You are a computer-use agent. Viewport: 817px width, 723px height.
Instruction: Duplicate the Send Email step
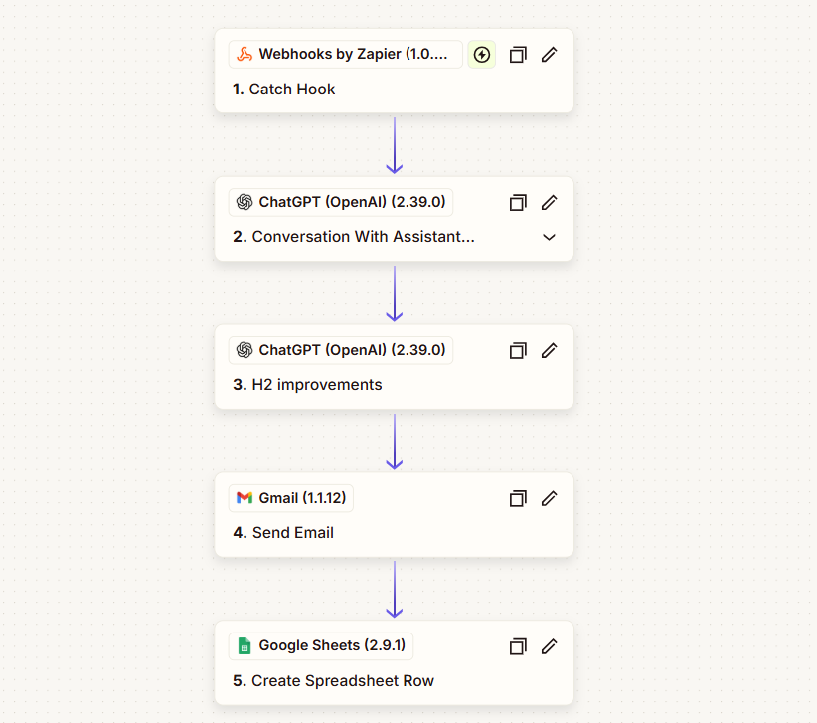518,498
